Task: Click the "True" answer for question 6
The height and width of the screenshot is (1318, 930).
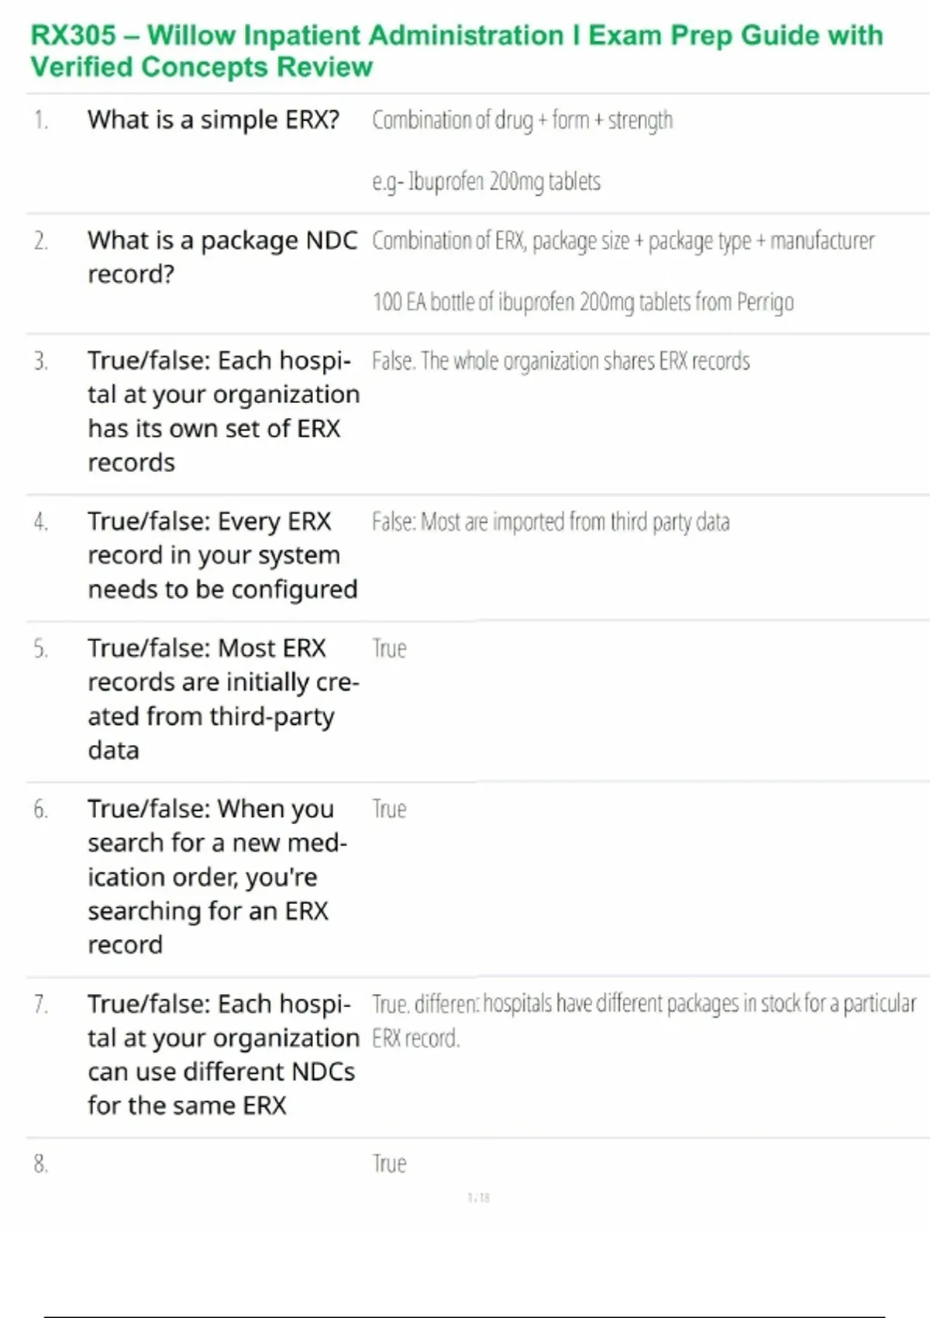Action: click(x=389, y=809)
